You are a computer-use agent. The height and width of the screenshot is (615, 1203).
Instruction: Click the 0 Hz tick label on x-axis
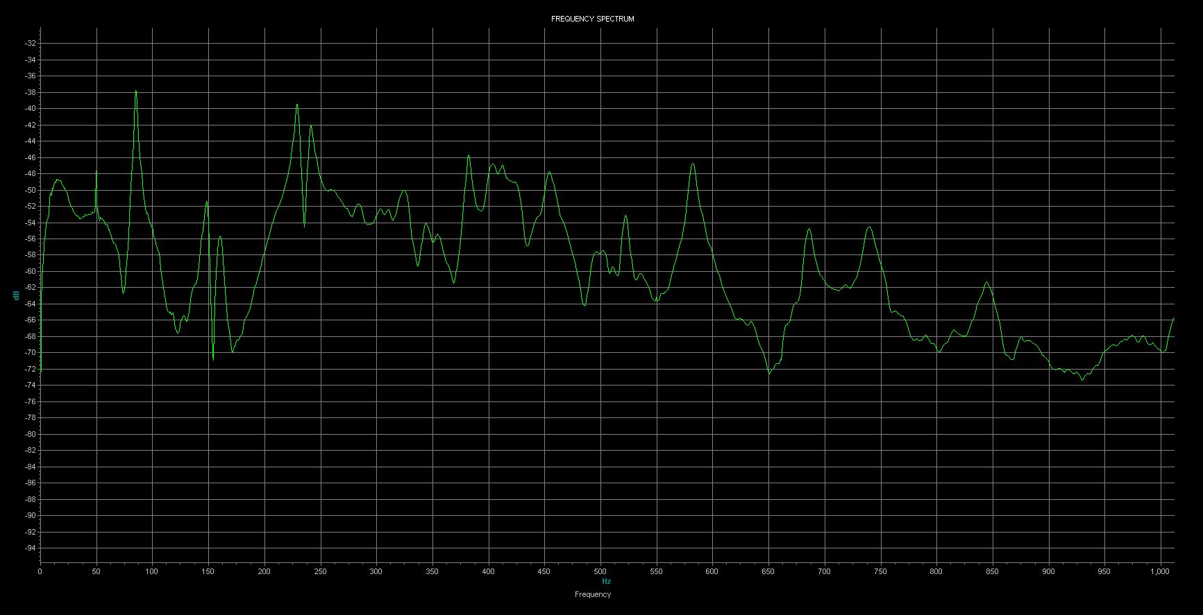tap(40, 572)
